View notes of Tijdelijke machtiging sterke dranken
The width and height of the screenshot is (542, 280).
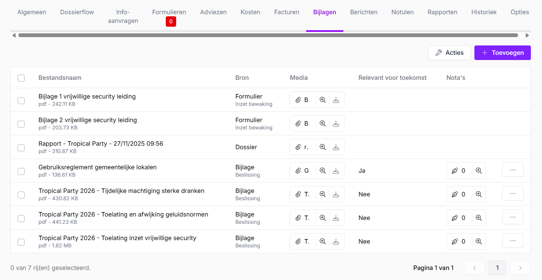tap(479, 194)
